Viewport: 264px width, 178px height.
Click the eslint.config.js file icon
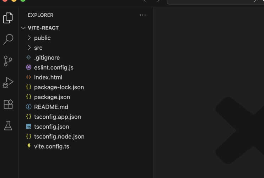(29, 67)
